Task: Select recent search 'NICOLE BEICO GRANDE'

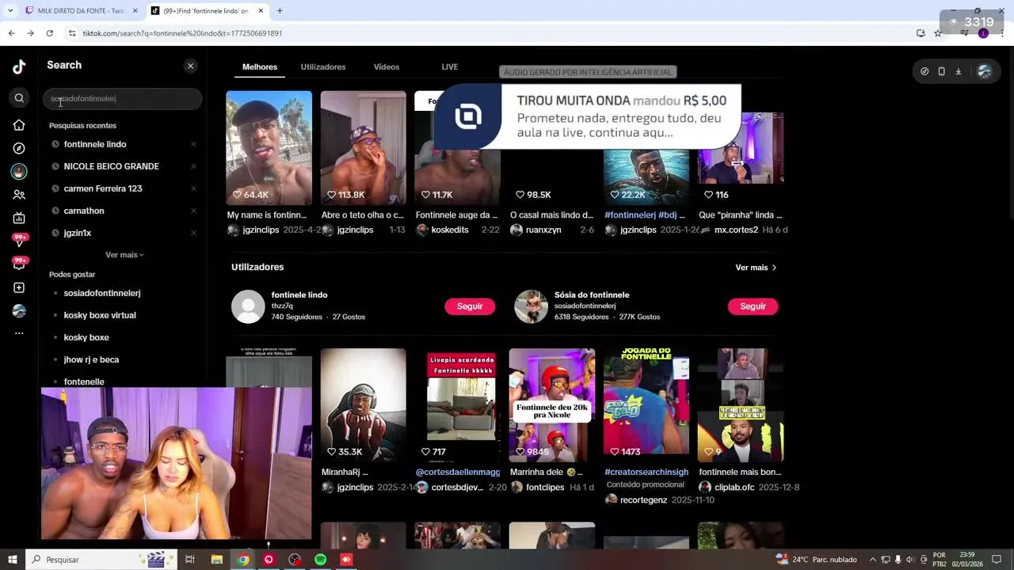Action: click(x=111, y=166)
